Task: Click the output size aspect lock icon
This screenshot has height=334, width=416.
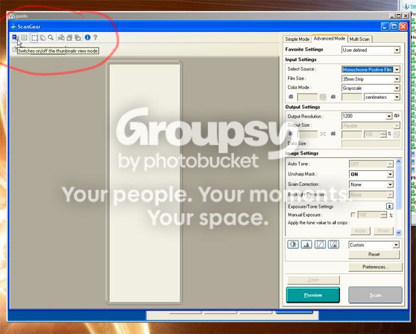Action: coord(322,134)
